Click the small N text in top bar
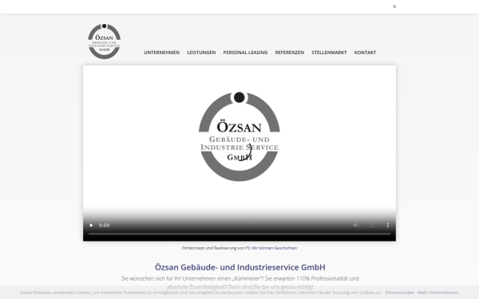The image size is (479, 299). click(x=394, y=6)
